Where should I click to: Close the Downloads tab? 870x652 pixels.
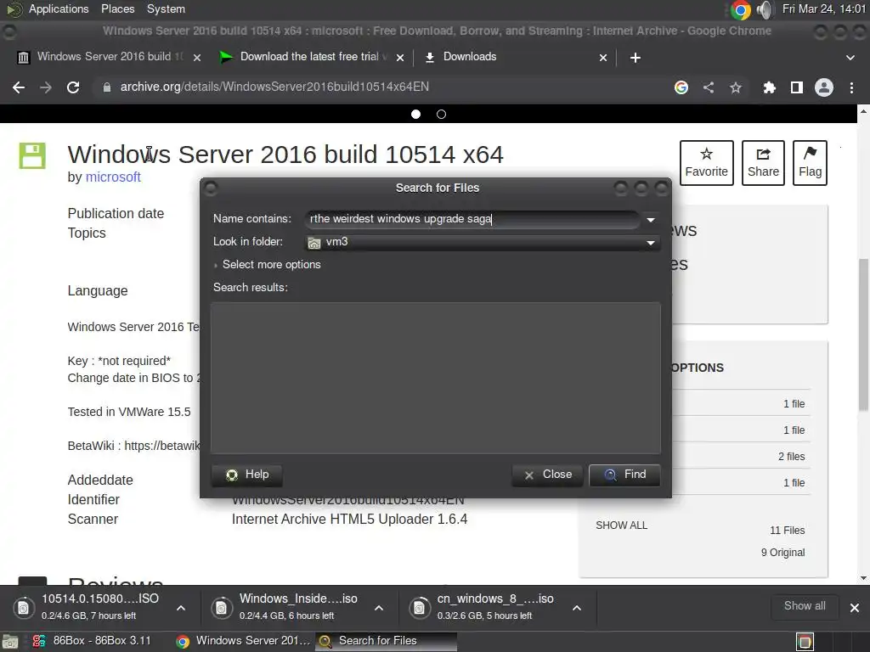click(603, 58)
